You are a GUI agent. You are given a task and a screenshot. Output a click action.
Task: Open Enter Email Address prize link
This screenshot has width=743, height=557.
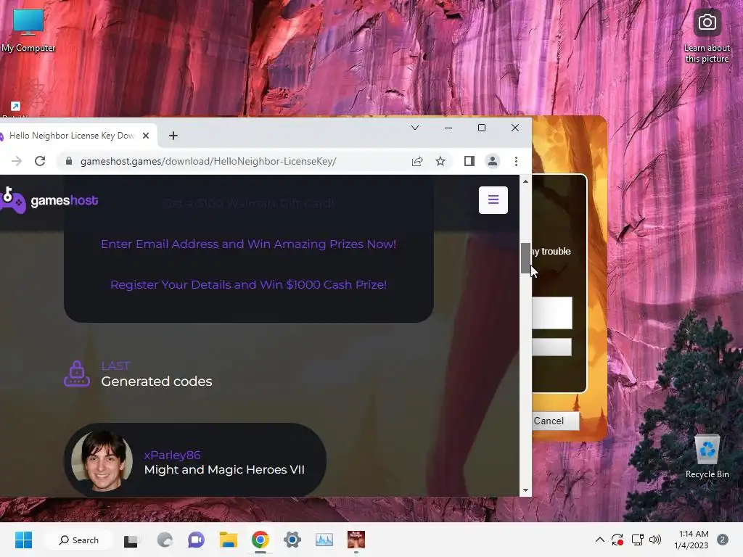[x=248, y=244]
